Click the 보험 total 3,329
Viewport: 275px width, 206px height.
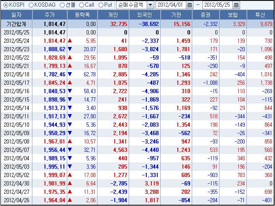click(239, 24)
